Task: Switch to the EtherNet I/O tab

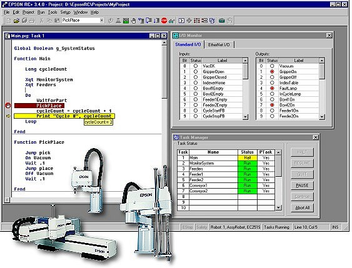Action: point(219,44)
